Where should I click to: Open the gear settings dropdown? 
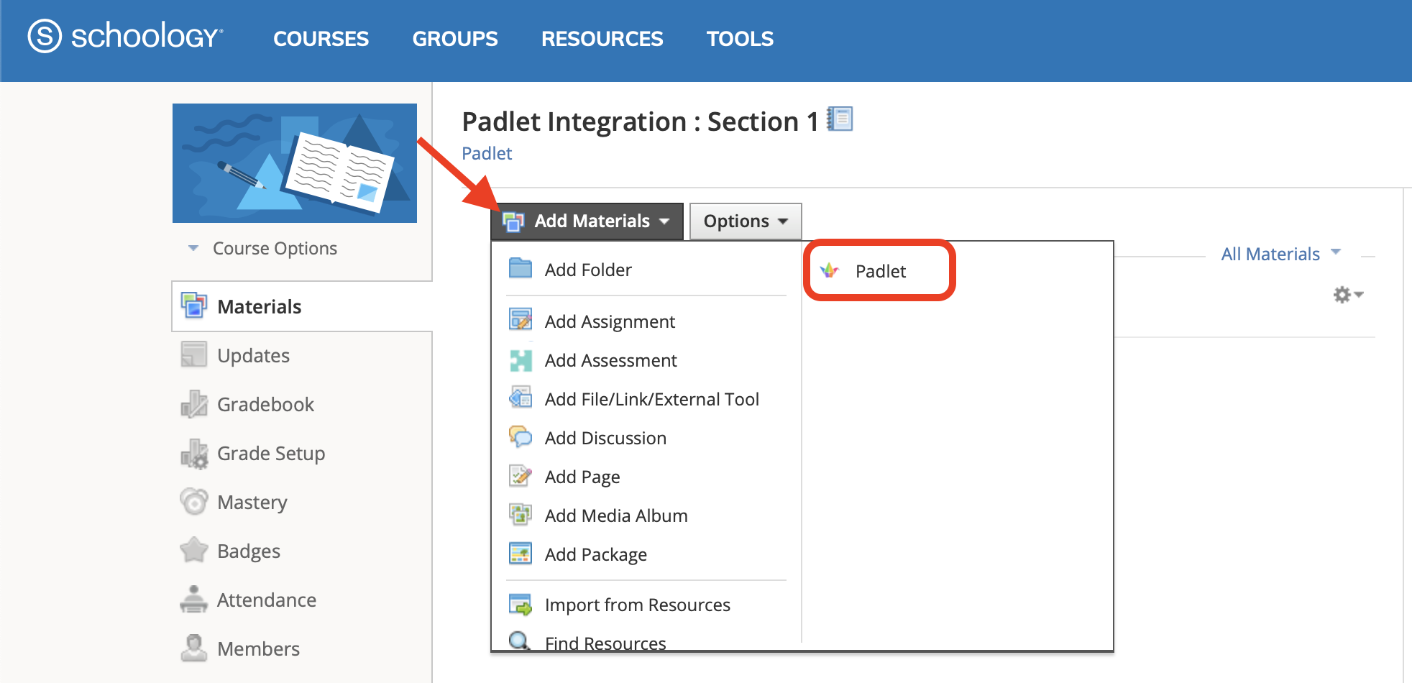(x=1348, y=295)
